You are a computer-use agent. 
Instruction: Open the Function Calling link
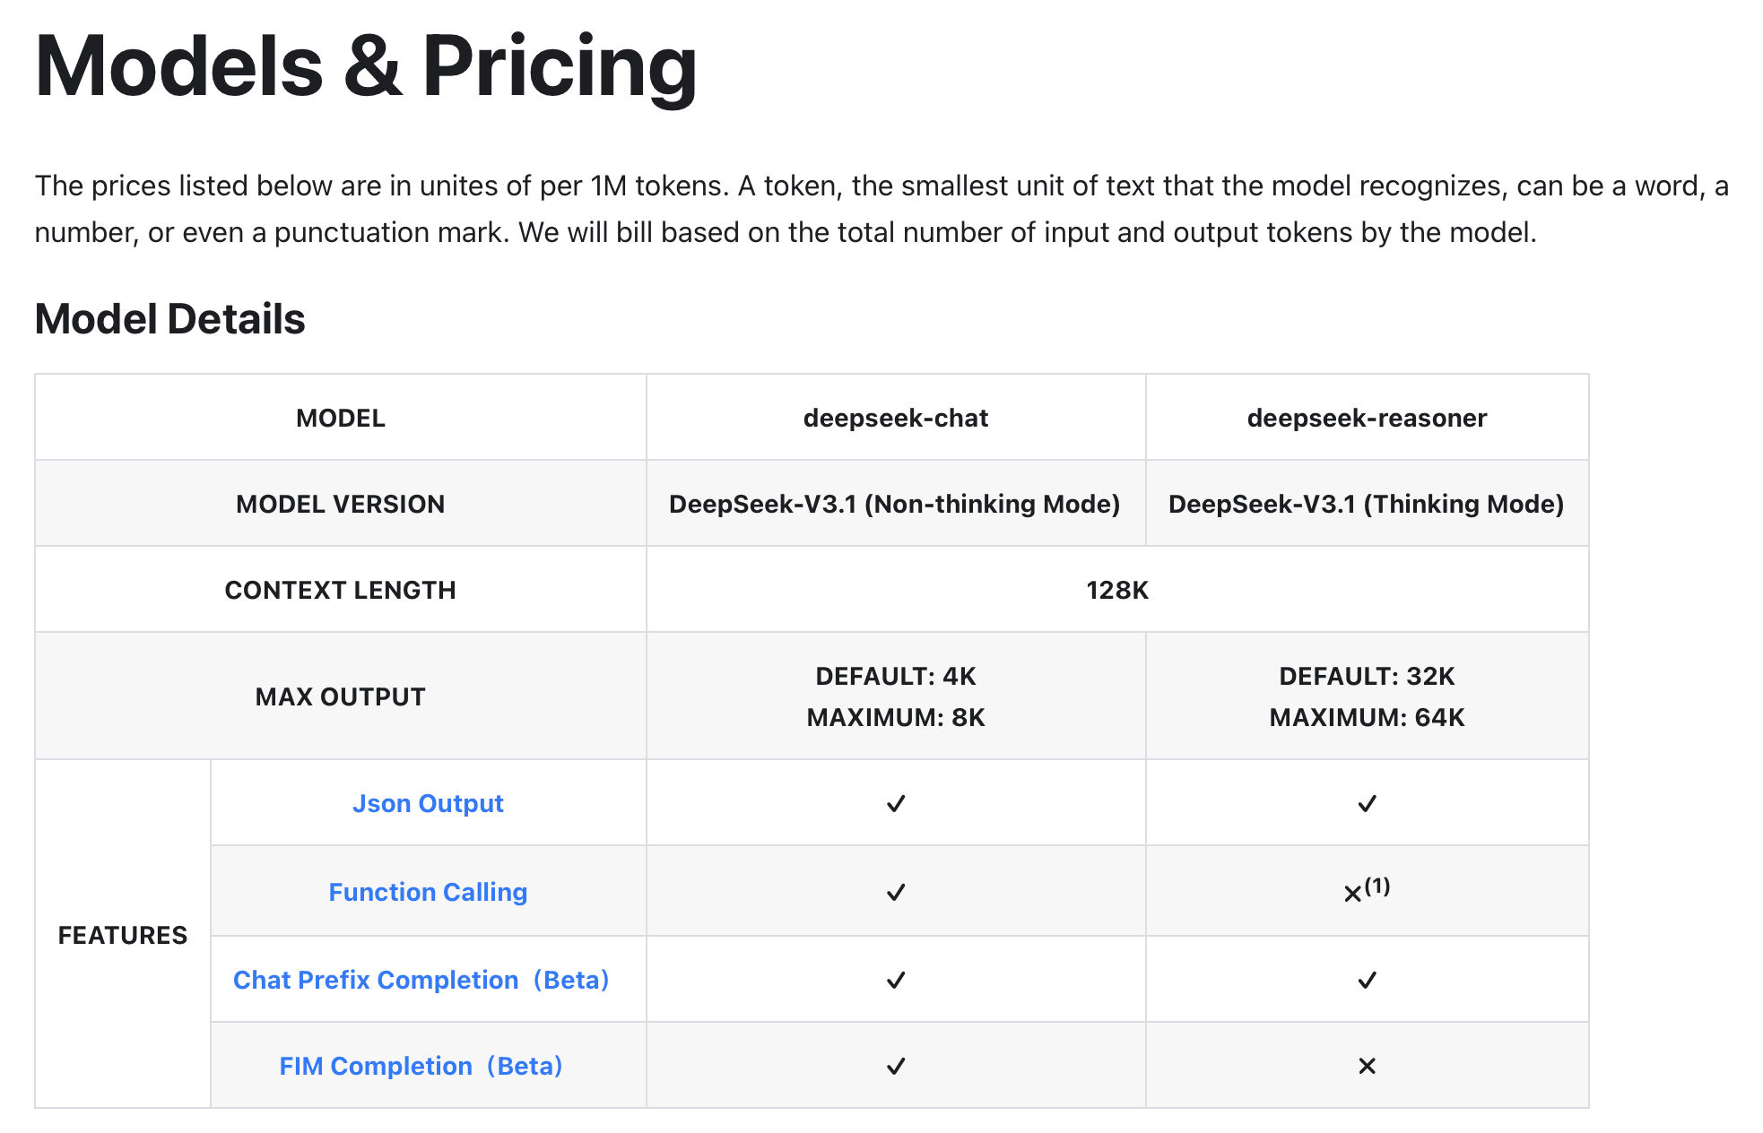428,892
